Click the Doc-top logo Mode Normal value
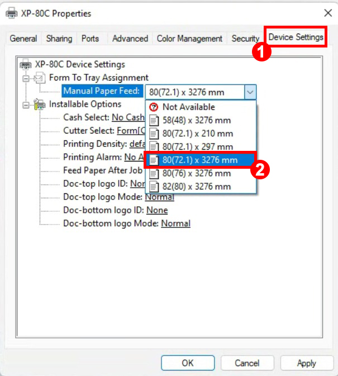Image resolution: width=338 pixels, height=376 pixels. point(159,197)
